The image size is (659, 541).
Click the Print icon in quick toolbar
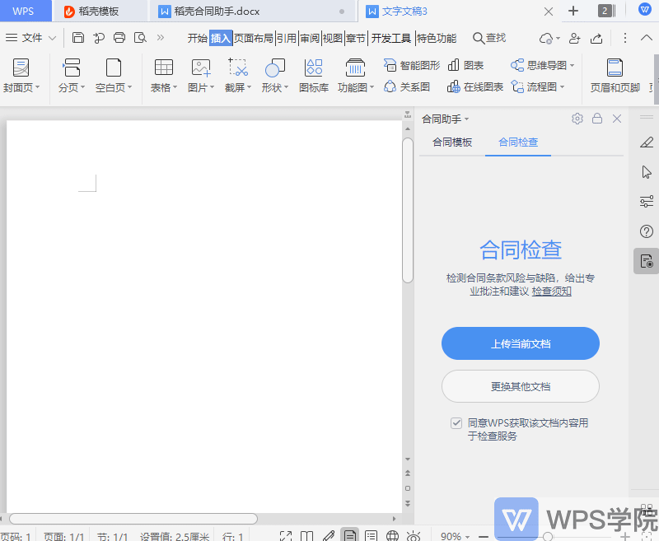119,38
